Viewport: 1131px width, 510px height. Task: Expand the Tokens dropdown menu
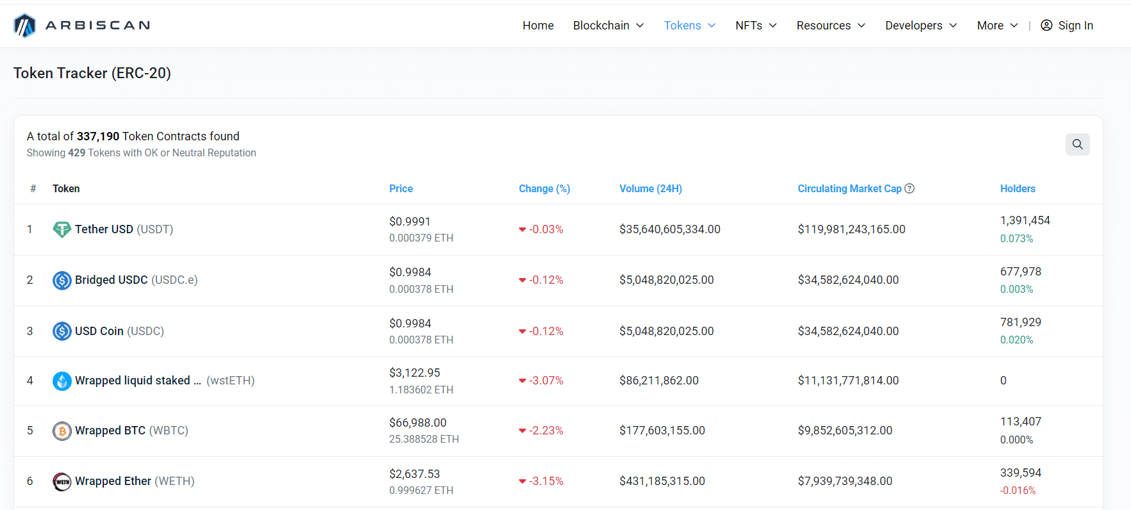tap(690, 26)
